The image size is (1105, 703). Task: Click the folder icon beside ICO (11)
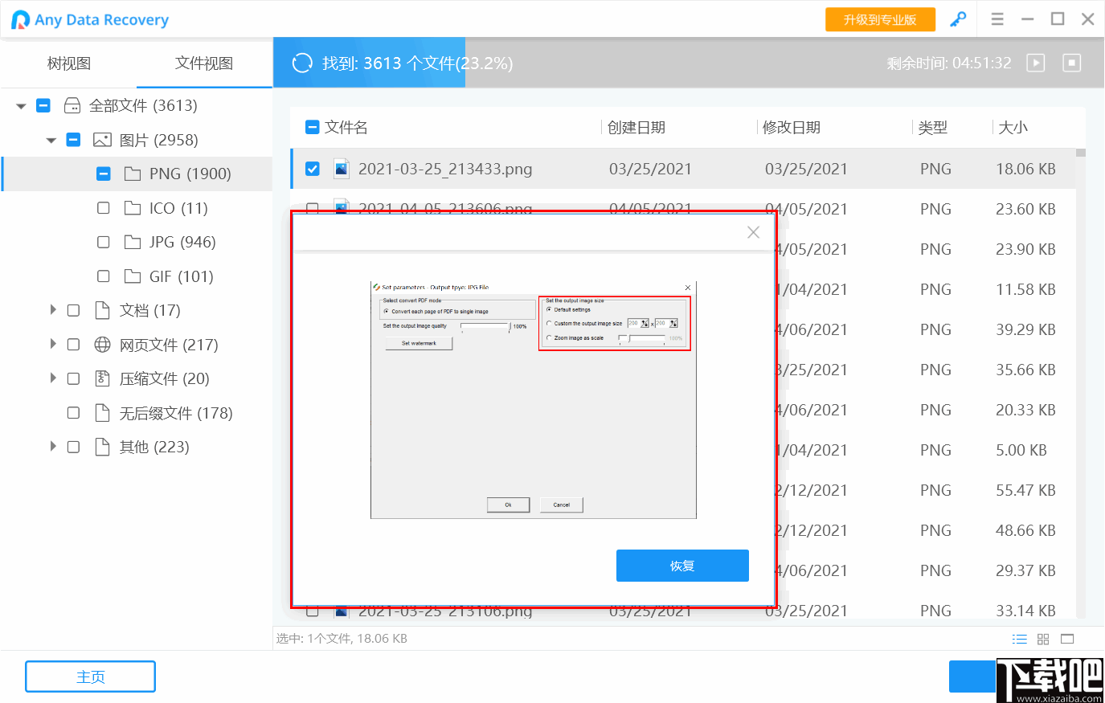click(133, 208)
